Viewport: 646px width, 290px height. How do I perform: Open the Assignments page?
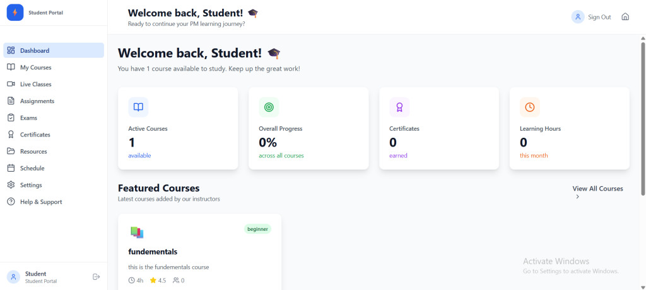click(37, 101)
